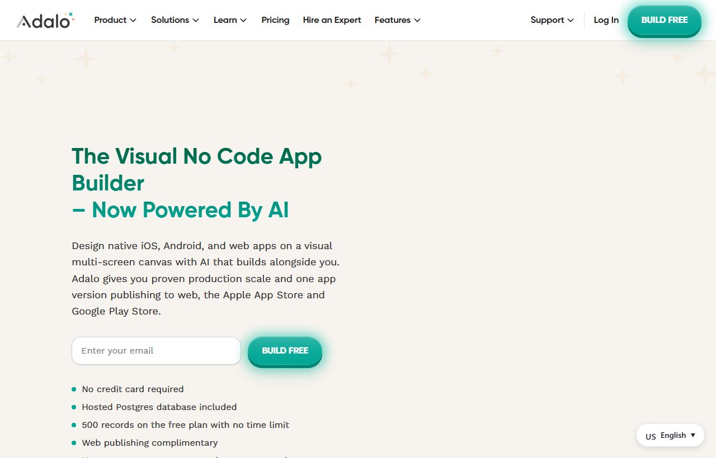
Task: Focus the Enter your email field
Action: 156,351
